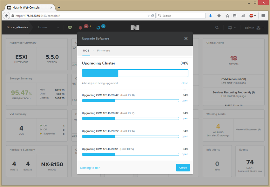Switch to the NOS tab
This screenshot has height=187, width=270.
tap(86, 51)
